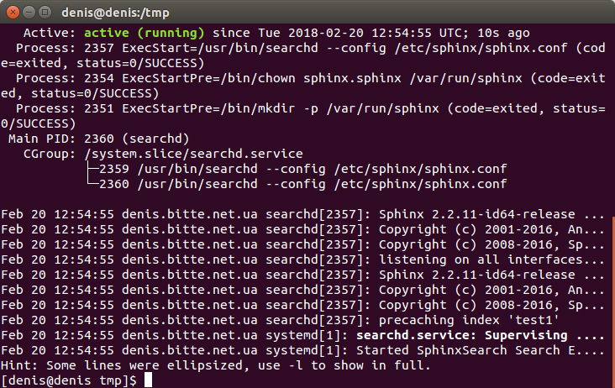Click the 2359 searchd process tree entry
This screenshot has width=615, height=388.
[302, 169]
